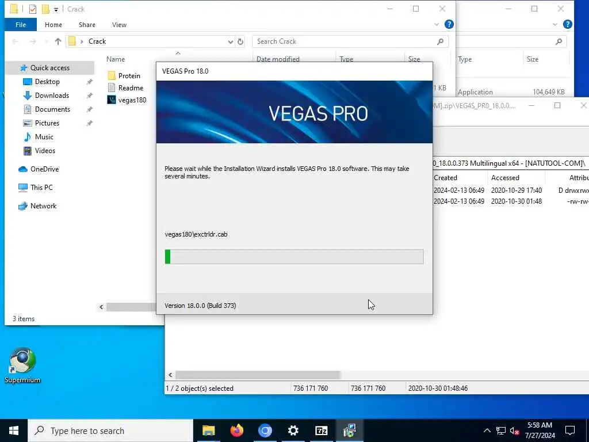
Task: Click the VEGAS PRO banner image
Action: pos(294,112)
